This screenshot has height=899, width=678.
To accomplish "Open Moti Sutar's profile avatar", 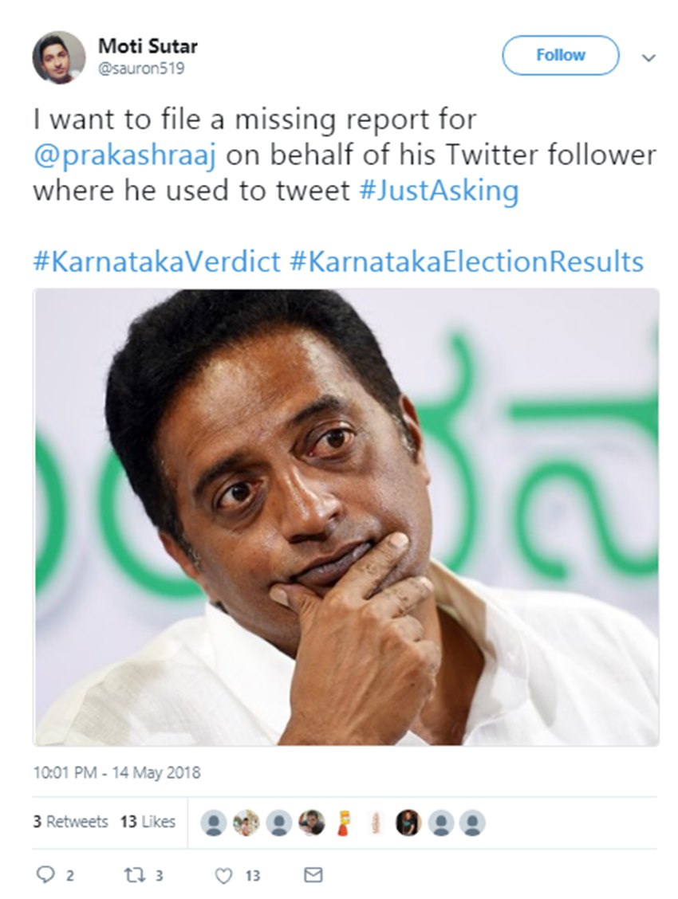I will click(x=58, y=57).
